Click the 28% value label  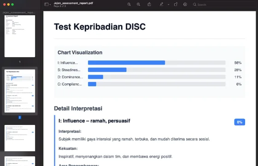pos(238,70)
